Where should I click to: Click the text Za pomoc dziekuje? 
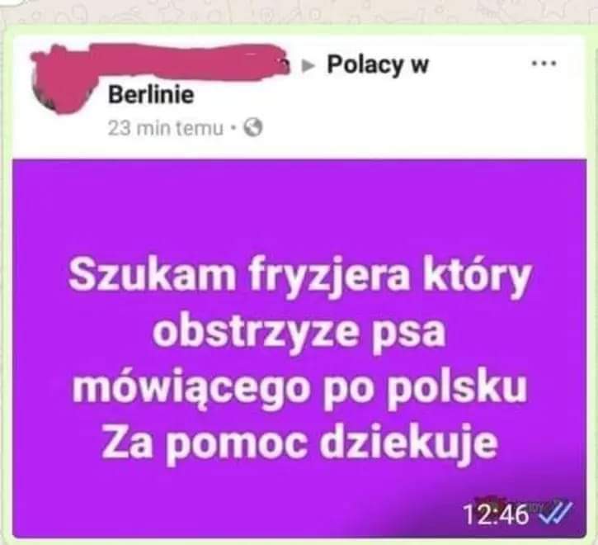[299, 443]
